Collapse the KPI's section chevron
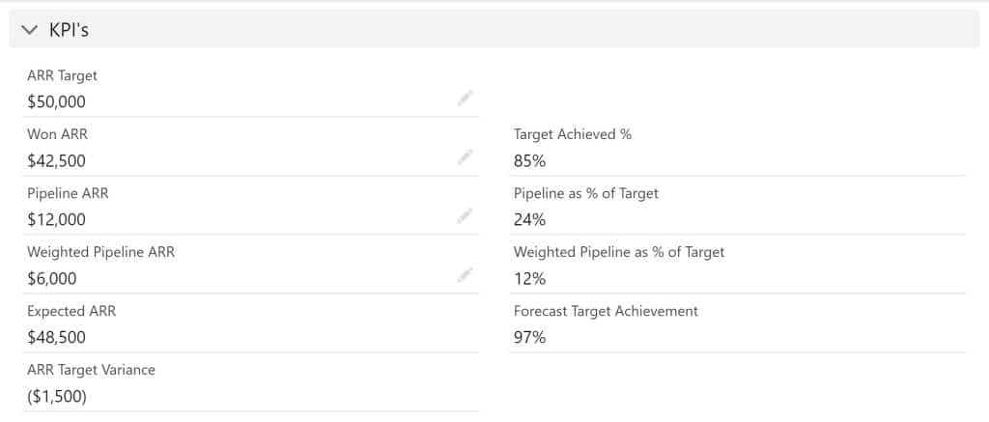989x422 pixels. point(28,30)
